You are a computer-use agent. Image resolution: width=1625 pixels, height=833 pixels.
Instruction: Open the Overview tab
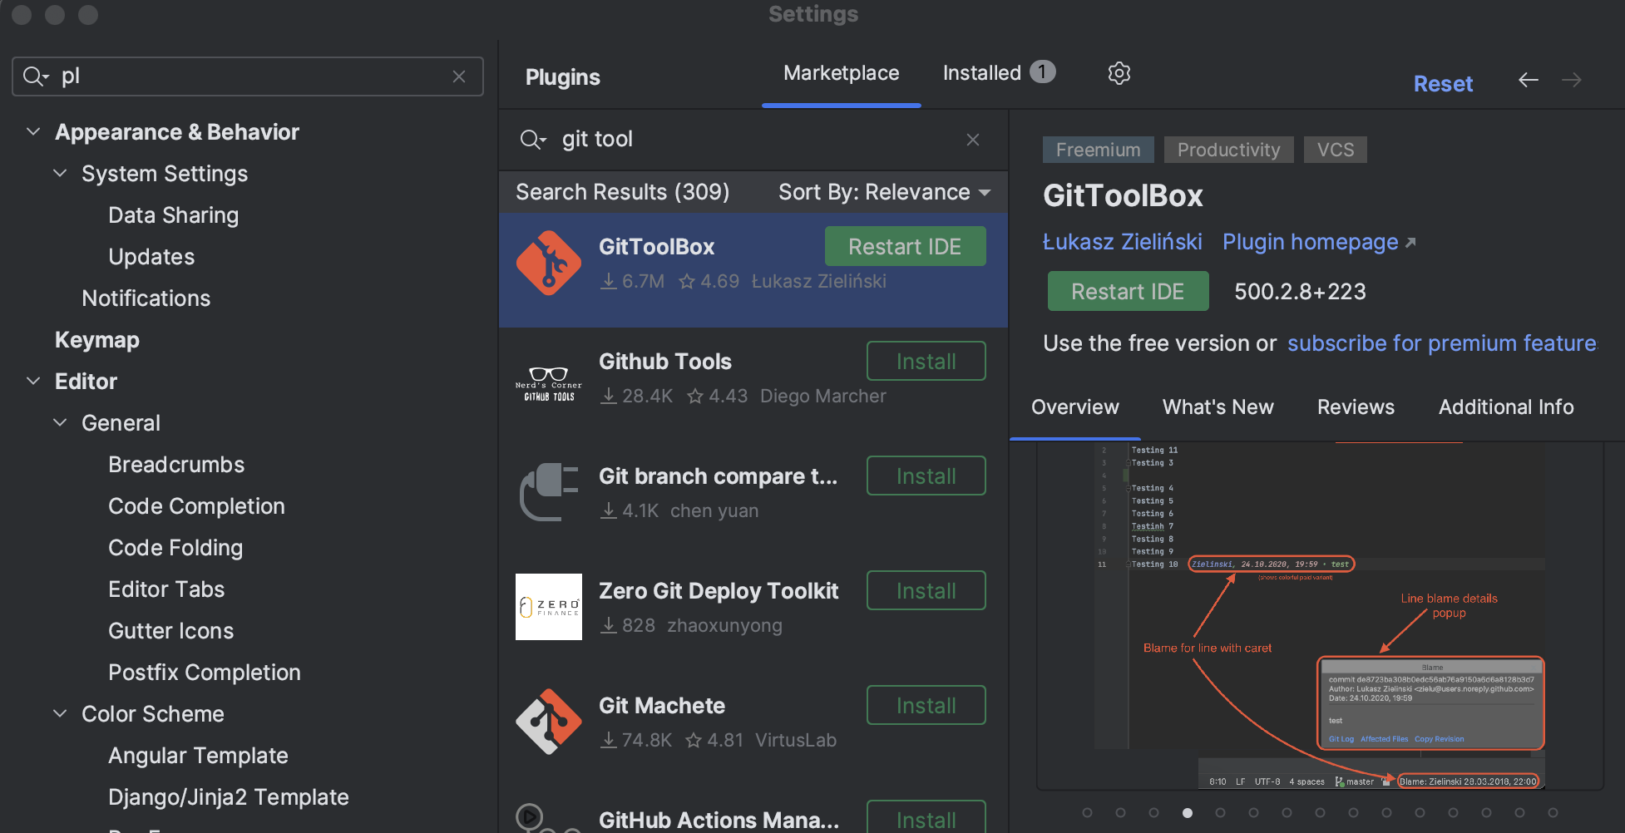[x=1074, y=407]
